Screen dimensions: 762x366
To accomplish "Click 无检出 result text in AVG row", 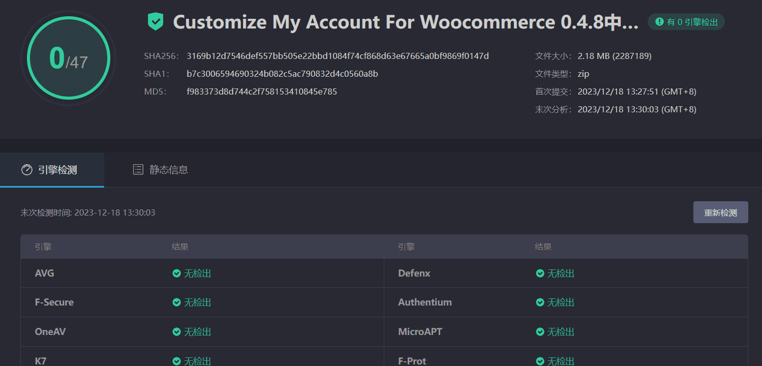I will (x=197, y=273).
